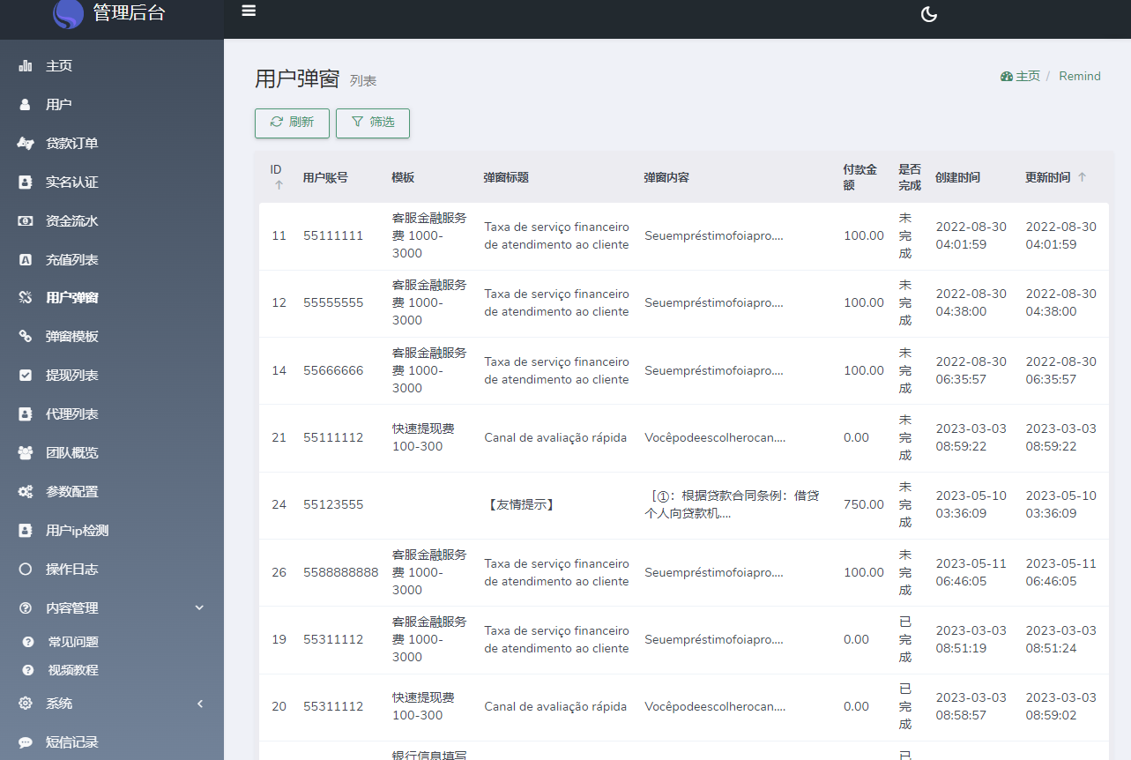Viewport: 1131px width, 760px height.
Task: Click the checkmark icon beside 提现列表
Action: [x=26, y=376]
